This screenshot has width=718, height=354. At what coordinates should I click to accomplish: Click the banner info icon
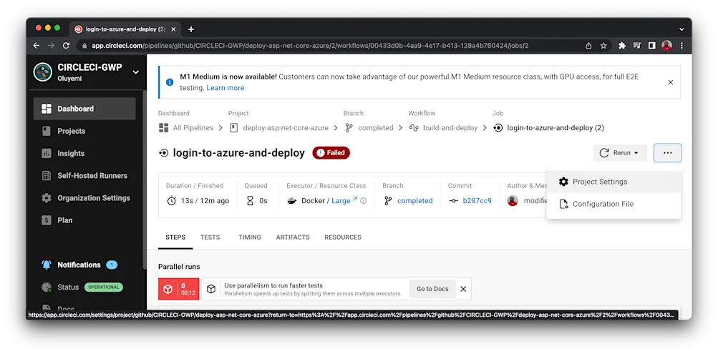(x=170, y=82)
